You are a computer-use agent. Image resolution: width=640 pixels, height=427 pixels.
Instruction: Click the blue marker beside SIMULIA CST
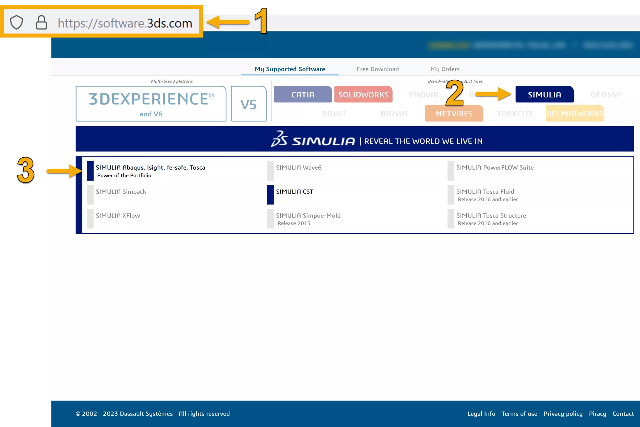click(270, 195)
